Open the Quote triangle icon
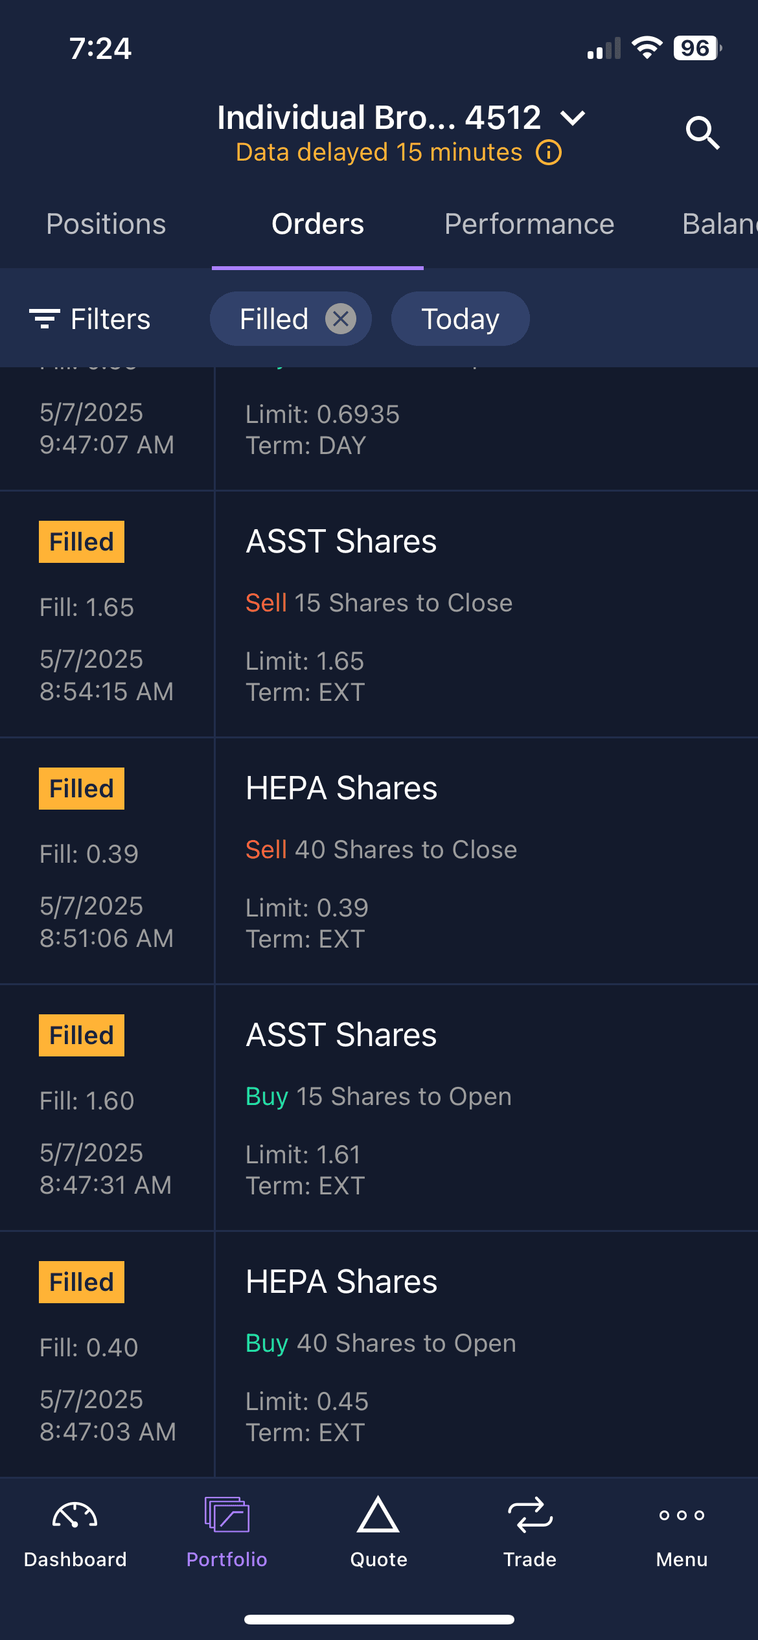The width and height of the screenshot is (758, 1640). coord(378,1516)
